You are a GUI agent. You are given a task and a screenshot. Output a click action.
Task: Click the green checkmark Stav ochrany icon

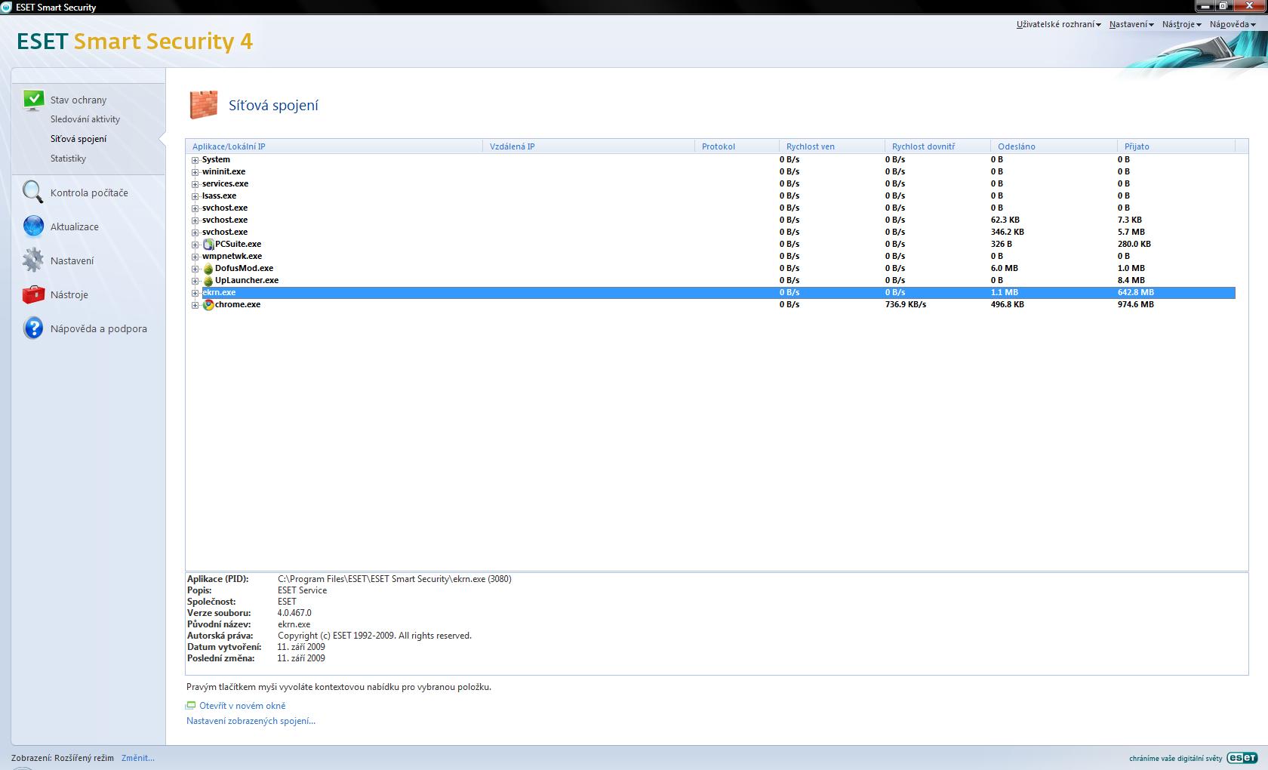coord(33,100)
